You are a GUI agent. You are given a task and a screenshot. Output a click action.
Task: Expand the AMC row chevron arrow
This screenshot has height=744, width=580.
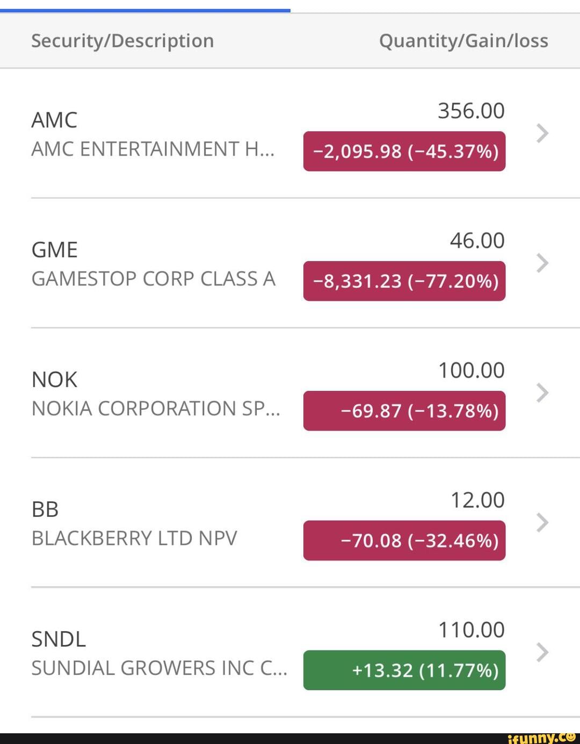[542, 133]
